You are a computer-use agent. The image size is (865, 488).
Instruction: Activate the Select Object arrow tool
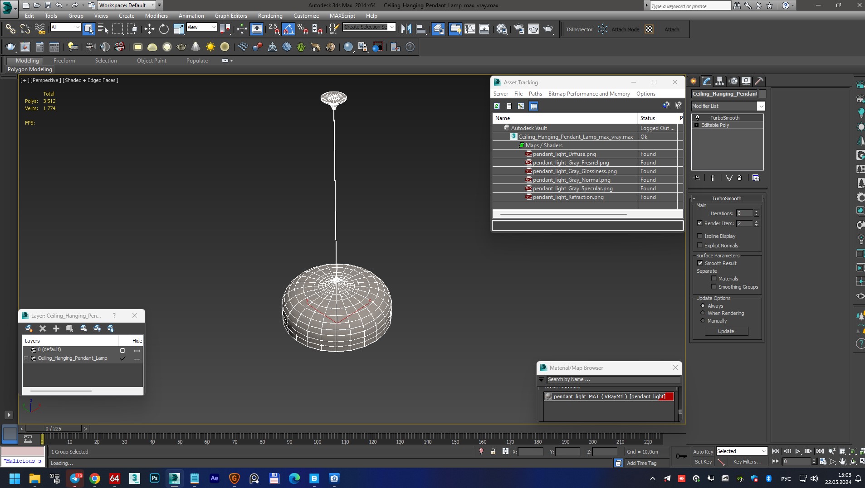[x=89, y=29]
